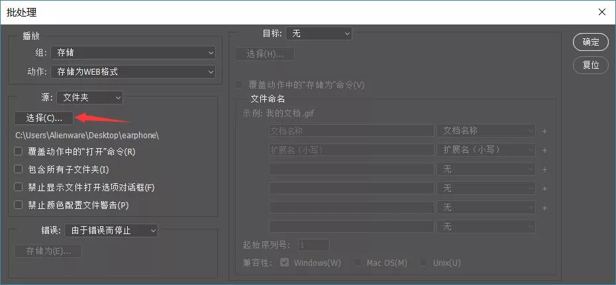Click the 起始序列号 input field
616x285 pixels.
(x=313, y=245)
